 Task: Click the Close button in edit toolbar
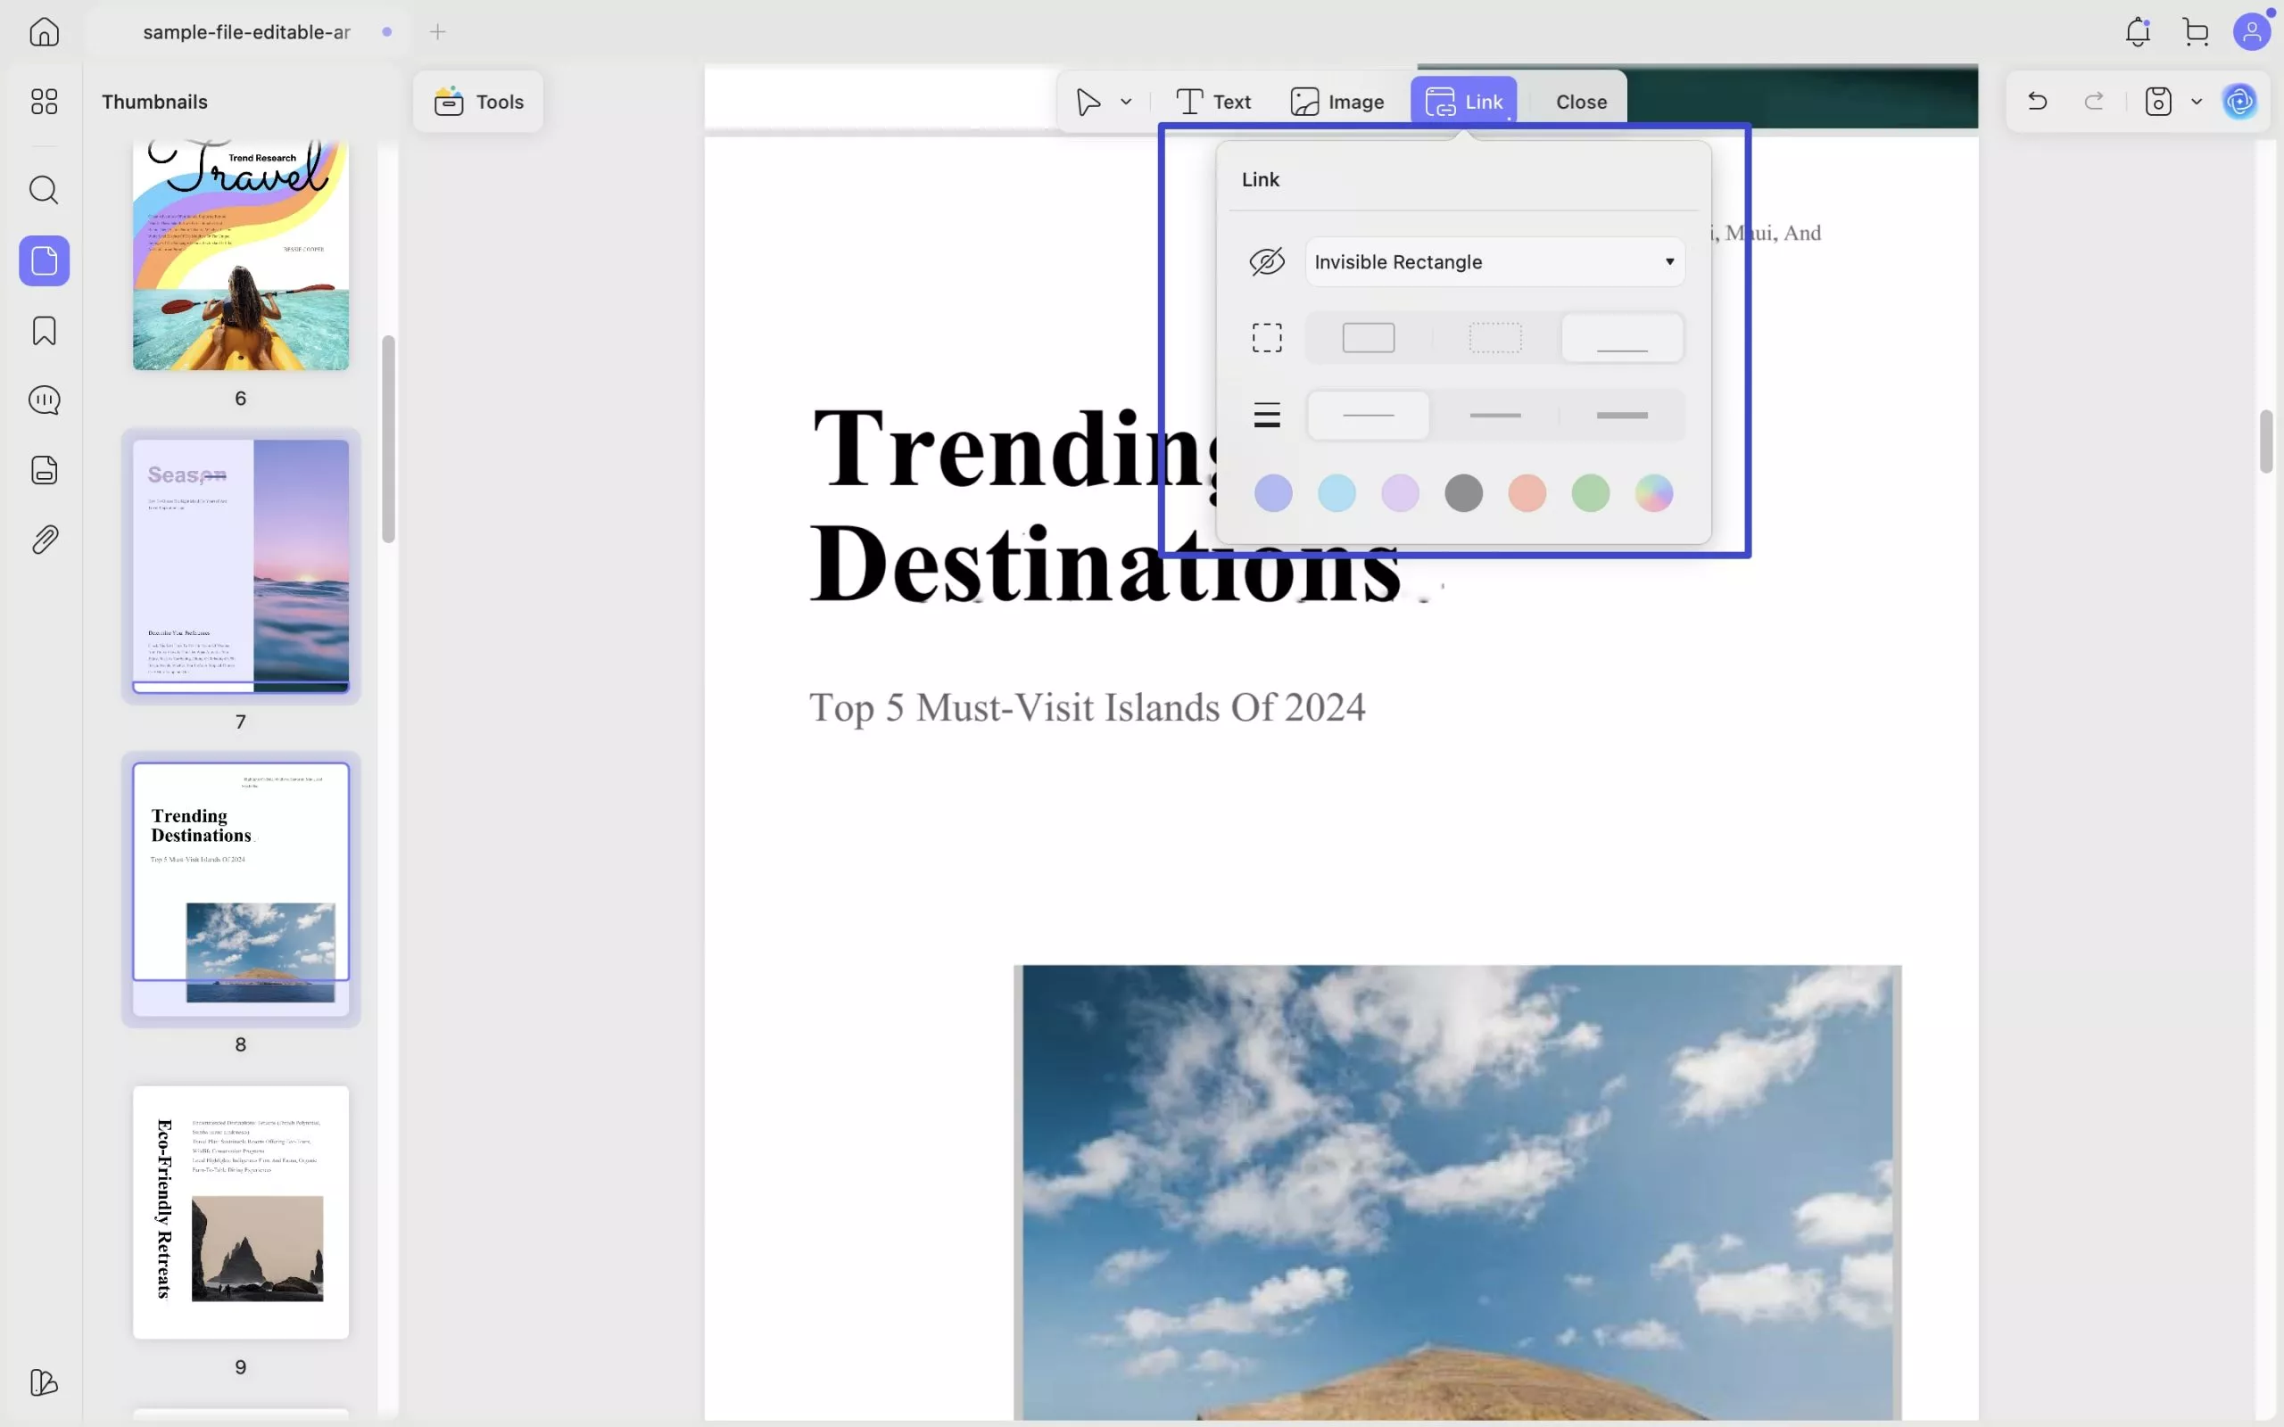tap(1581, 101)
